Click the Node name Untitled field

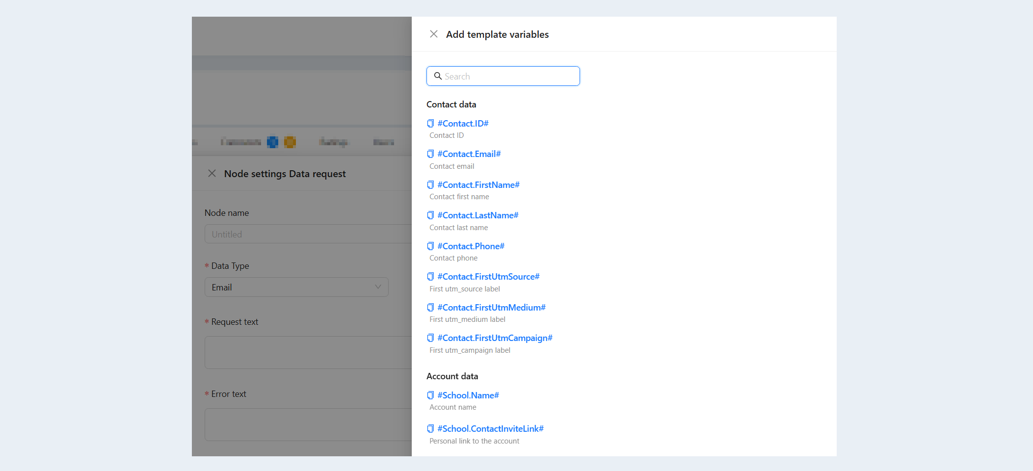click(x=308, y=234)
